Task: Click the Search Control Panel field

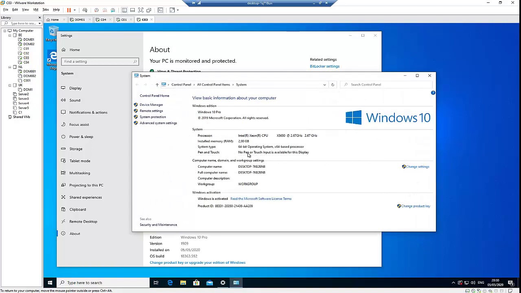Action: point(386,85)
